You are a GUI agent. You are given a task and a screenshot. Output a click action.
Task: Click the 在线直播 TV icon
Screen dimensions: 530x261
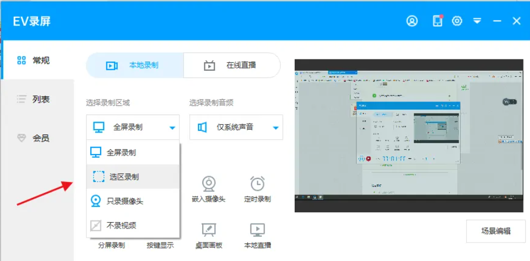pos(210,65)
